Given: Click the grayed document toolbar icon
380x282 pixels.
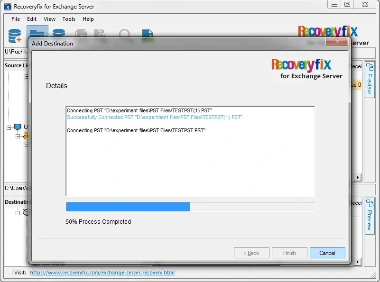Looking at the screenshot, I should 81,33.
